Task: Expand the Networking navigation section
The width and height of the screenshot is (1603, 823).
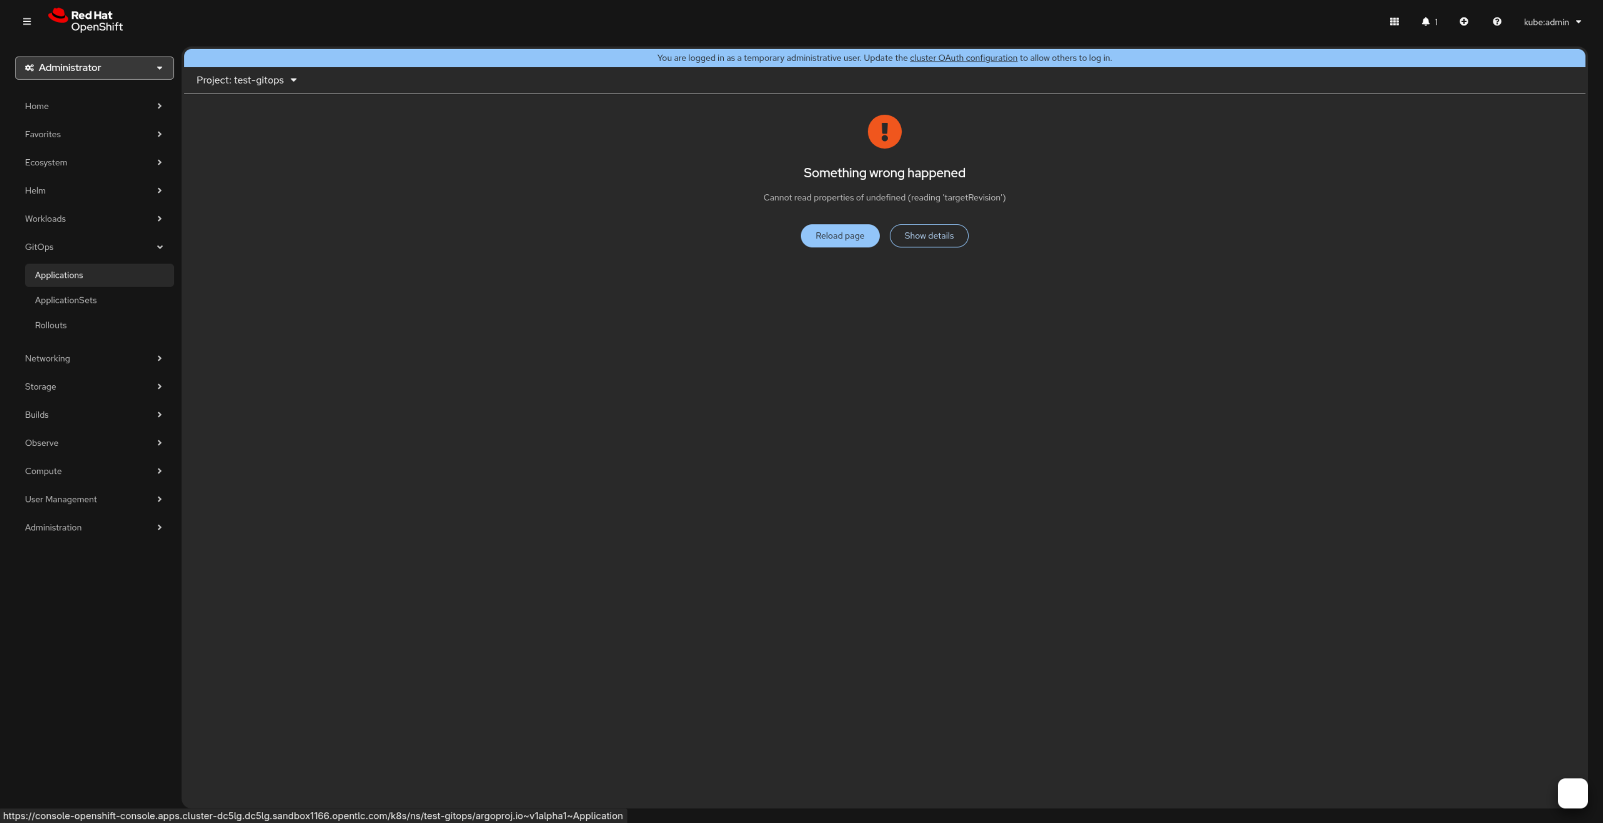Action: coord(93,358)
